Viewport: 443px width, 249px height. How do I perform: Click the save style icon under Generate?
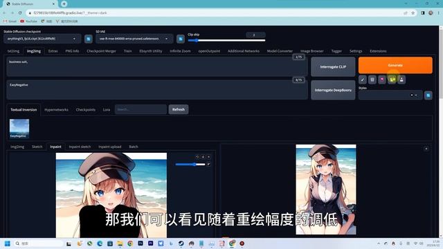pyautogui.click(x=401, y=80)
